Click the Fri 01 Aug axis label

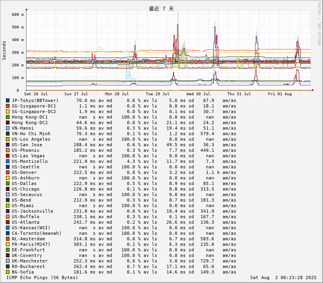280,94
